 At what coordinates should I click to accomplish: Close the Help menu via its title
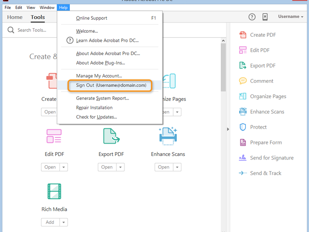pos(63,8)
